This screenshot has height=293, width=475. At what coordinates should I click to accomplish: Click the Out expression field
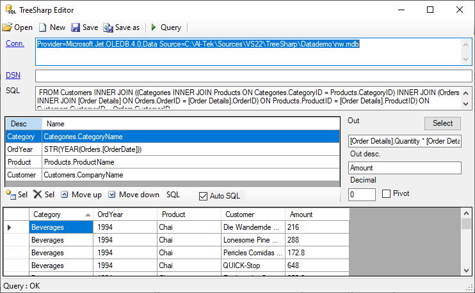pyautogui.click(x=405, y=141)
